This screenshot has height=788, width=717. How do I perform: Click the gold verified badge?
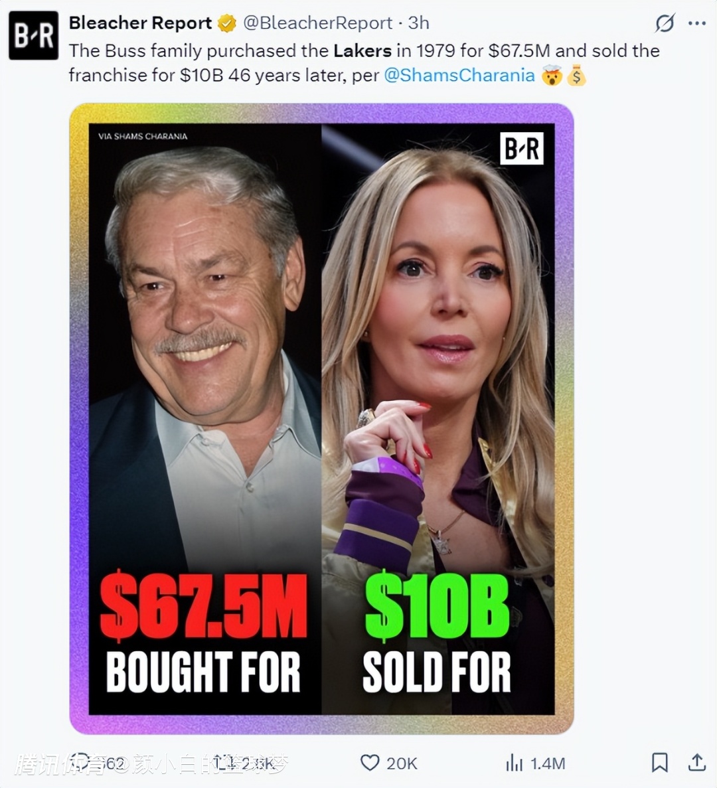(227, 23)
